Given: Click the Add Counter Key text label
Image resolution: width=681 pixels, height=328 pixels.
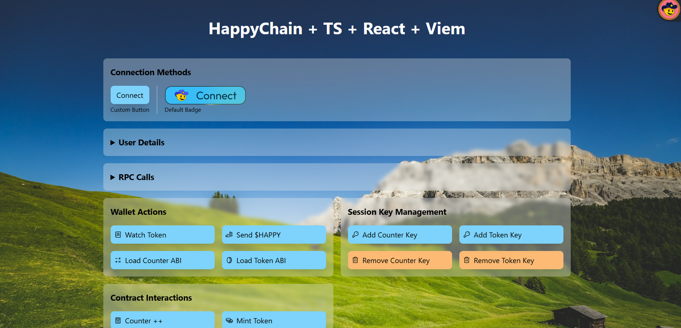Looking at the screenshot, I should [389, 235].
